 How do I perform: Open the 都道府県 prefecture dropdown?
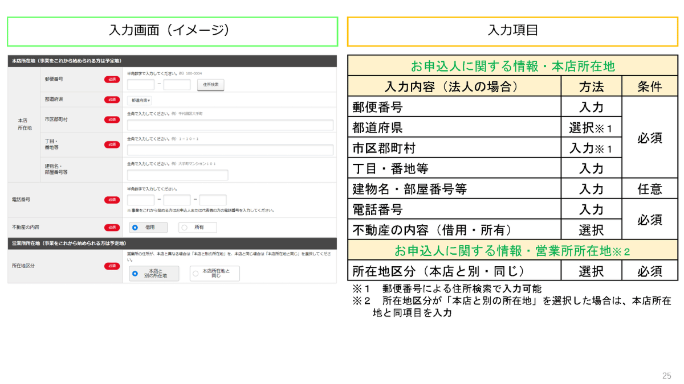[x=141, y=100]
